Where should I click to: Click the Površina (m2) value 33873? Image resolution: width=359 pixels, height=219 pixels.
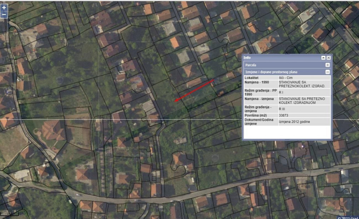[x=284, y=115]
